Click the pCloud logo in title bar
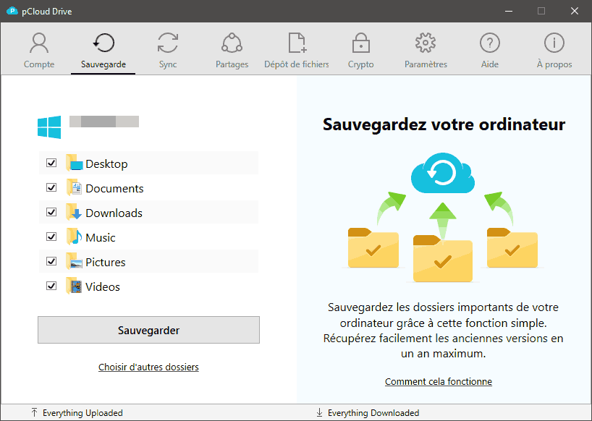The image size is (592, 421). pos(12,11)
